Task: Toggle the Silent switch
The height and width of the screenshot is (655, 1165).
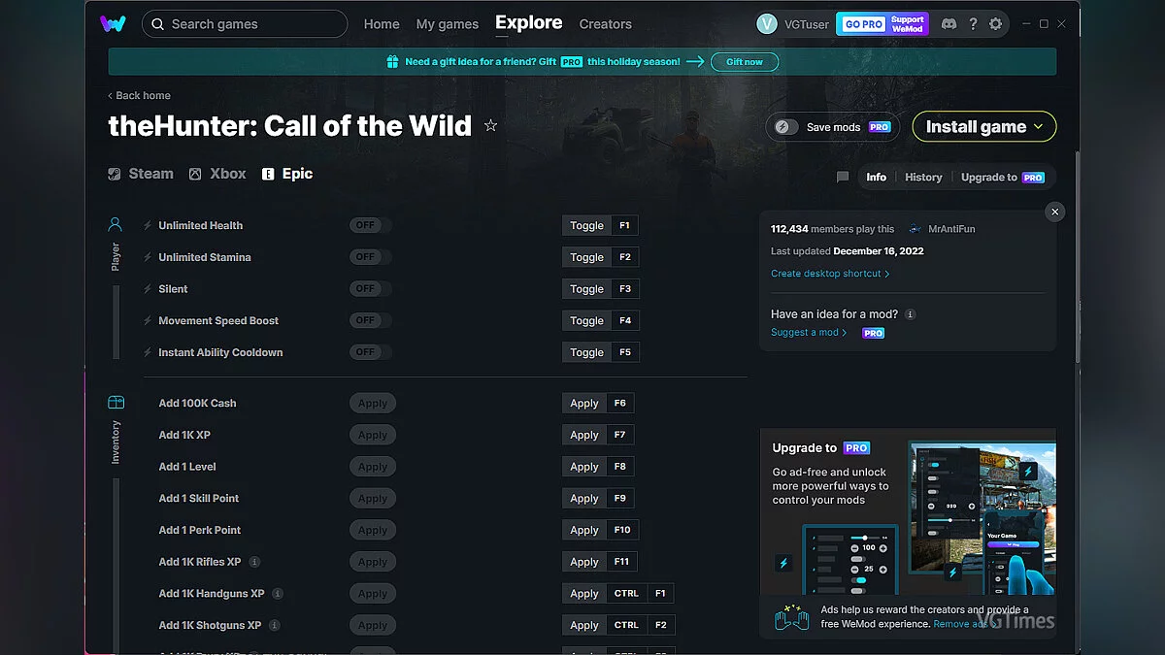Action: coord(371,289)
